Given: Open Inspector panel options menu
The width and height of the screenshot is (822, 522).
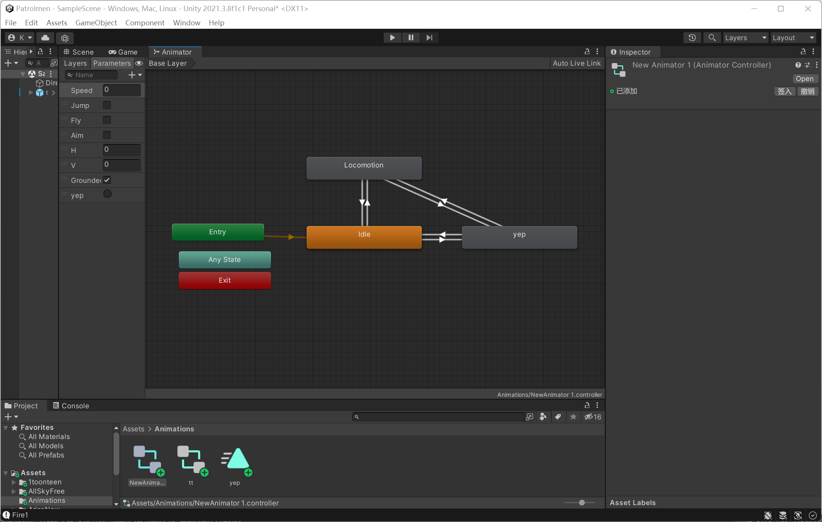Looking at the screenshot, I should pos(813,51).
